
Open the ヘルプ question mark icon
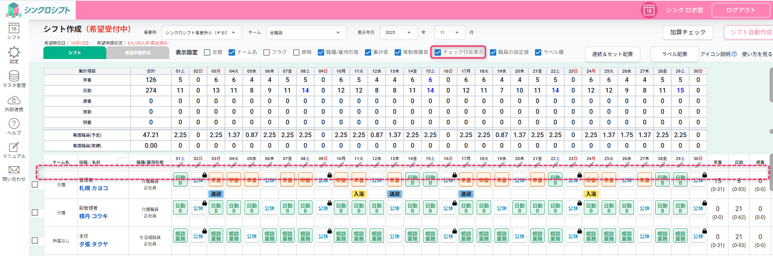point(14,124)
